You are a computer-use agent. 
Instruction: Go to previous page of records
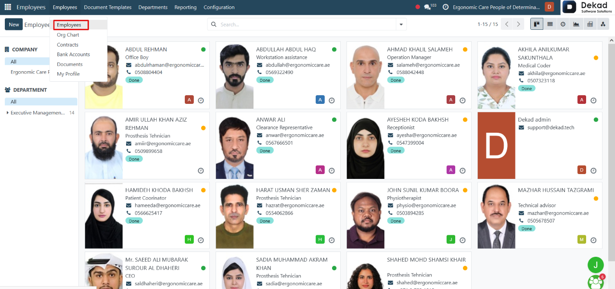pyautogui.click(x=507, y=24)
